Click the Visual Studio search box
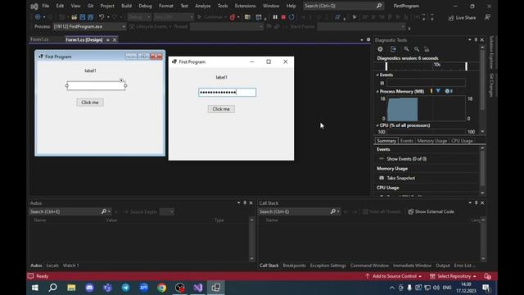The height and width of the screenshot is (295, 524). coord(343,6)
